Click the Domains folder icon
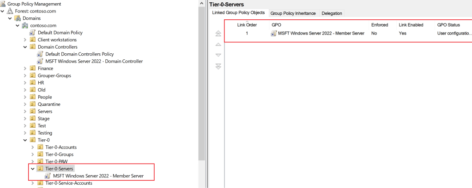This screenshot has width=472, height=188. coord(18,18)
